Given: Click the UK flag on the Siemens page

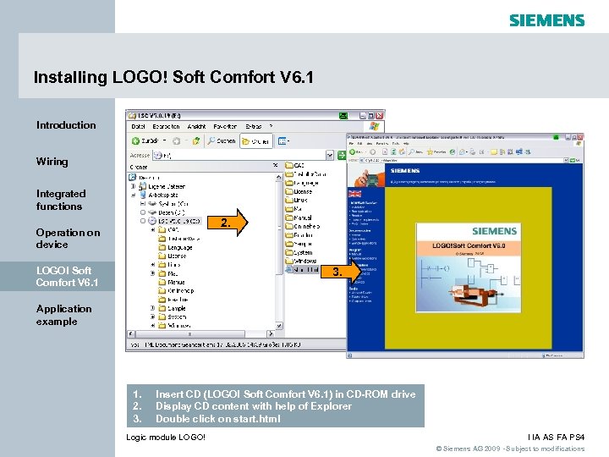Looking at the screenshot, I should tap(354, 194).
